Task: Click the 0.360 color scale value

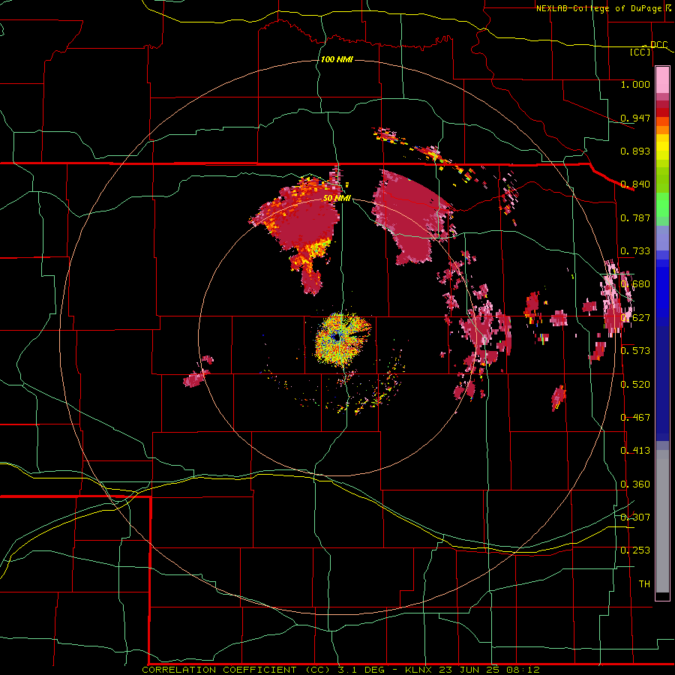Action: pyautogui.click(x=635, y=484)
